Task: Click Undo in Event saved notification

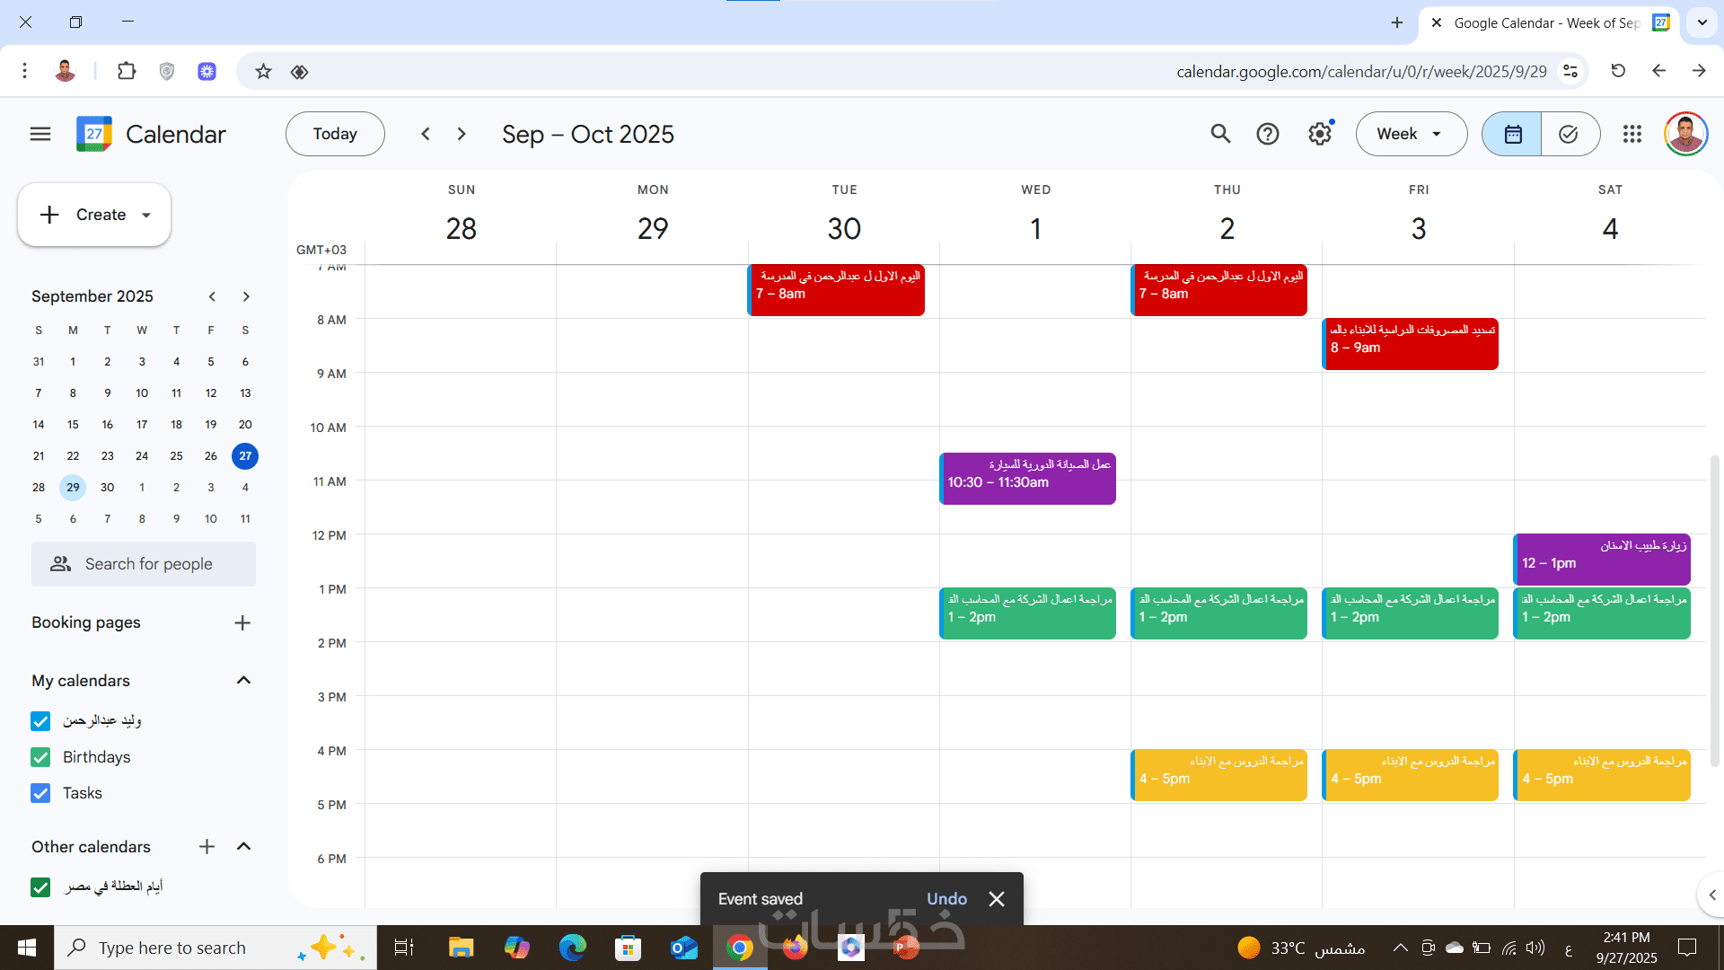Action: click(946, 899)
